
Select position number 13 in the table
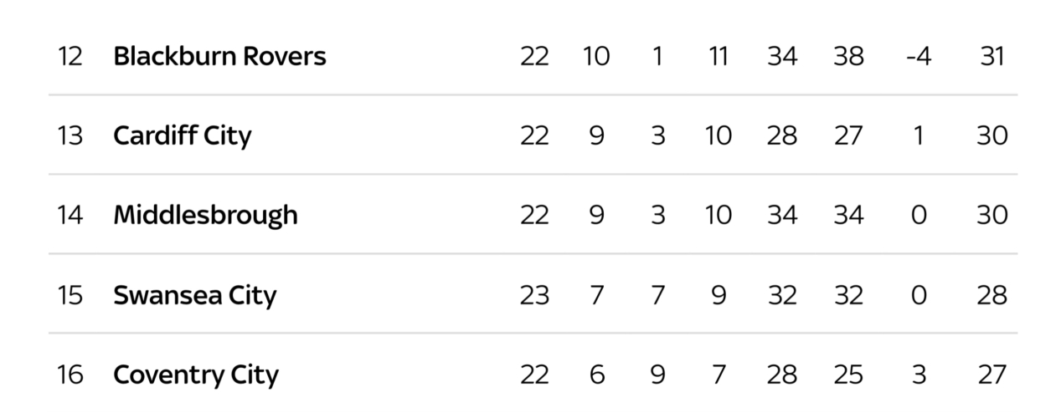tap(70, 135)
